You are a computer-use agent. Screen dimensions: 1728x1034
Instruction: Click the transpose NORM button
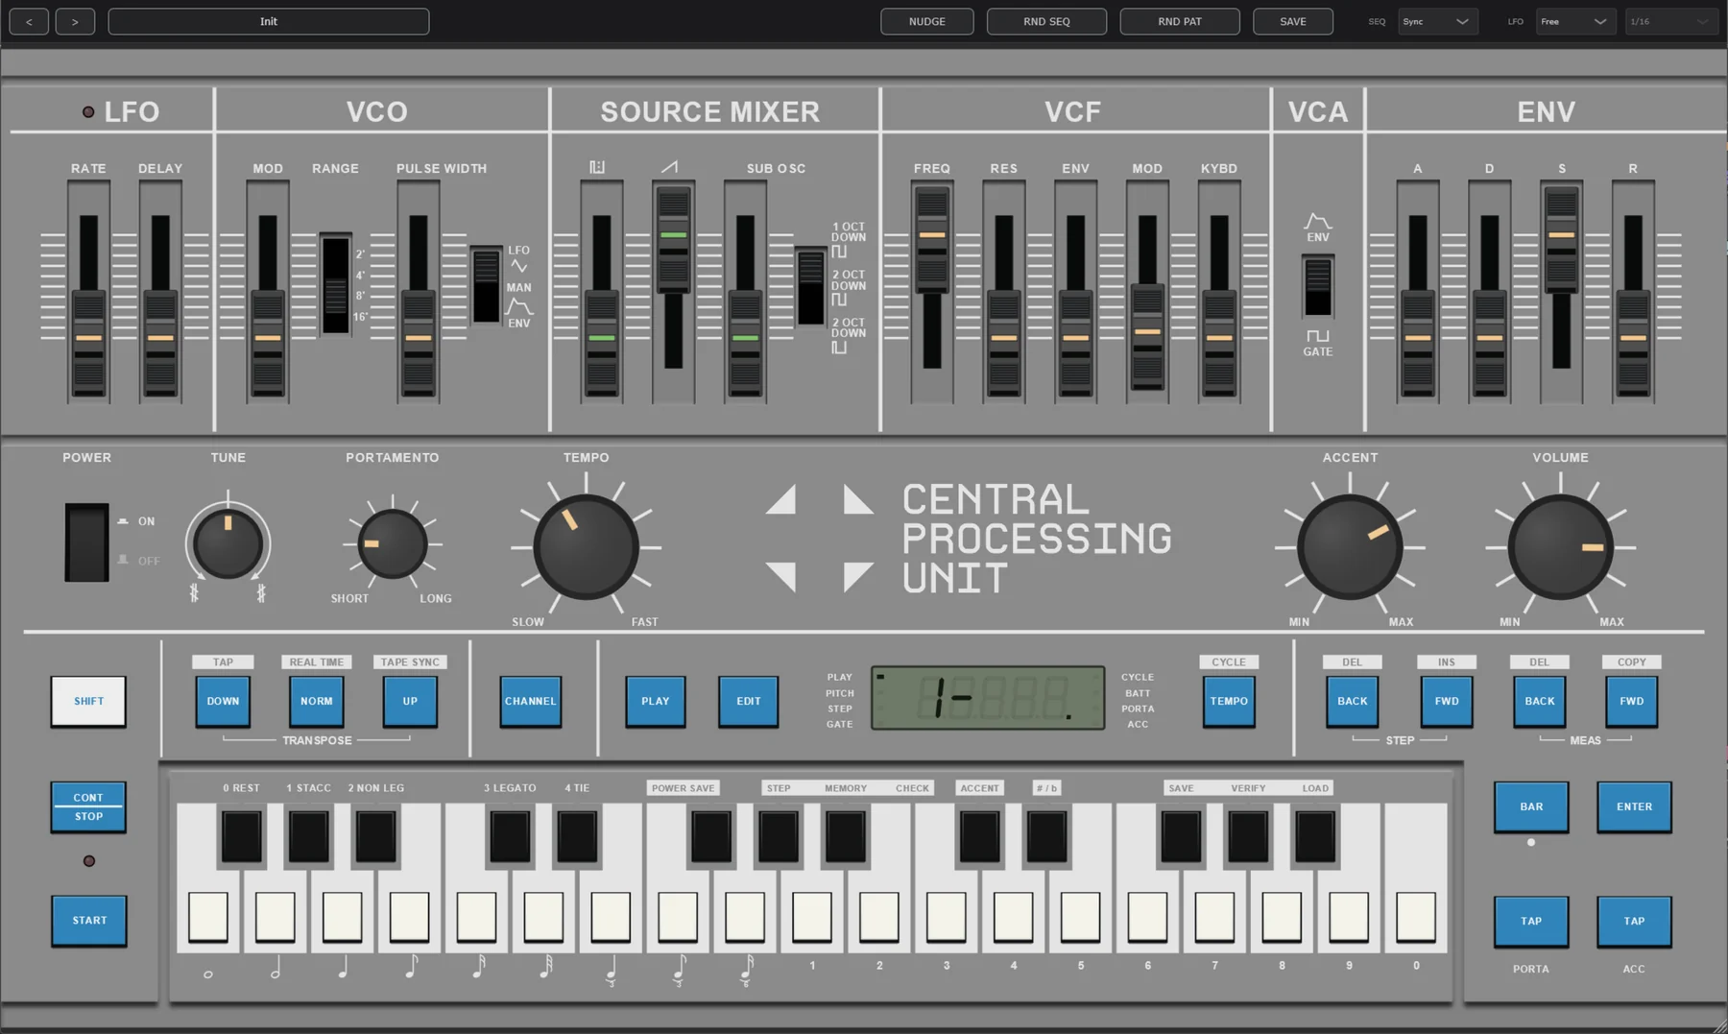(x=317, y=702)
